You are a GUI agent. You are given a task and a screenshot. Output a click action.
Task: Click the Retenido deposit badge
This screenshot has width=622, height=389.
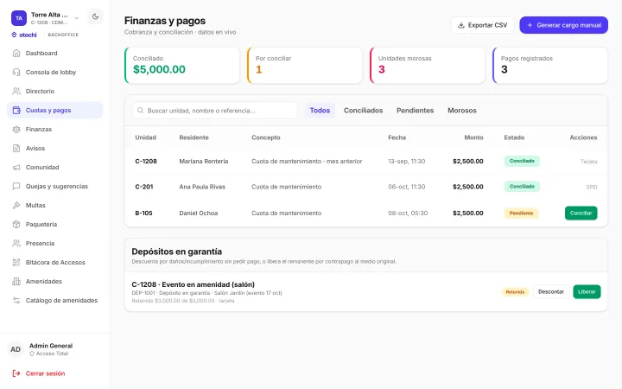pyautogui.click(x=515, y=292)
